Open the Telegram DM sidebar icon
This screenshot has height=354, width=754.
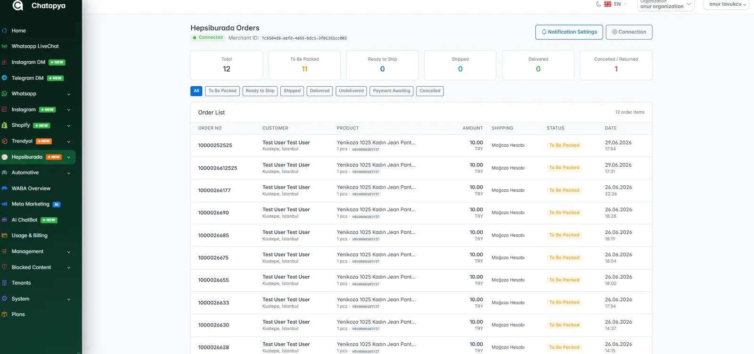click(4, 78)
